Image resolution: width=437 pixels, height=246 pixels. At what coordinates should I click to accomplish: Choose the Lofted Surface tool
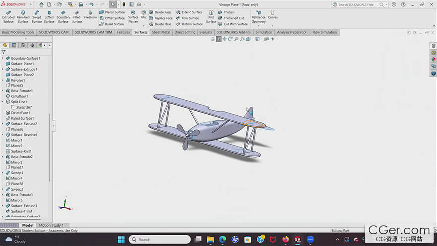[49, 16]
